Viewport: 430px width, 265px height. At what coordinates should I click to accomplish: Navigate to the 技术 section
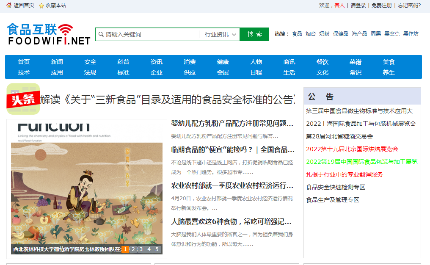pos(24,72)
